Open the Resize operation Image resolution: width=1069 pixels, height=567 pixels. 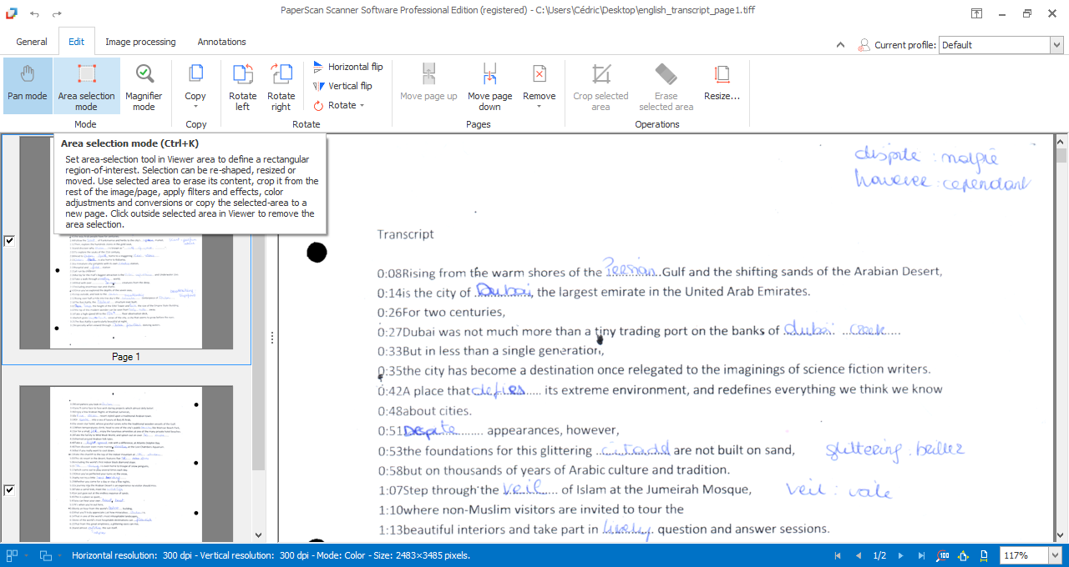pos(722,85)
